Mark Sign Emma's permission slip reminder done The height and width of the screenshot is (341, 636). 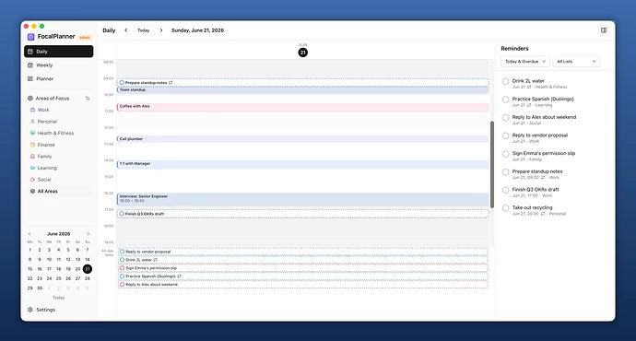(x=505, y=154)
